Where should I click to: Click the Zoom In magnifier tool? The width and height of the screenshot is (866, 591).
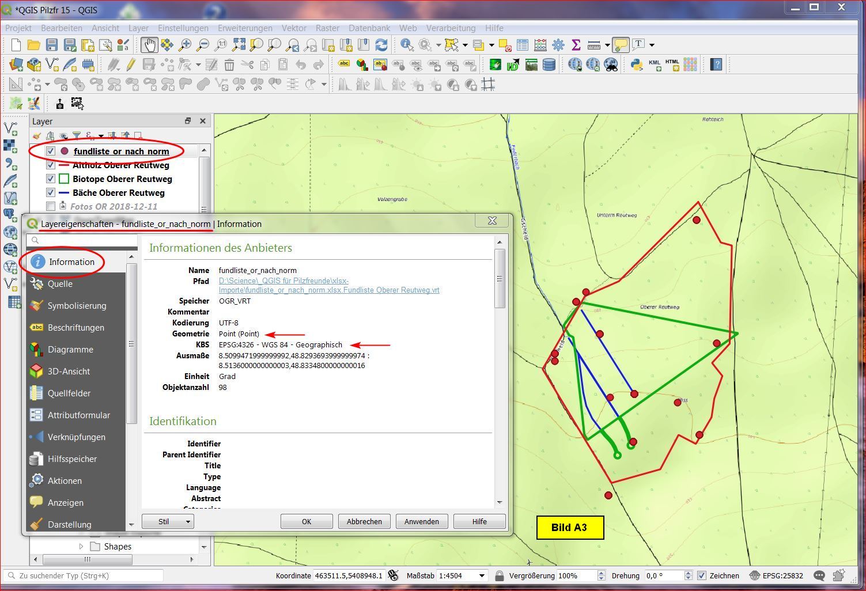[185, 45]
